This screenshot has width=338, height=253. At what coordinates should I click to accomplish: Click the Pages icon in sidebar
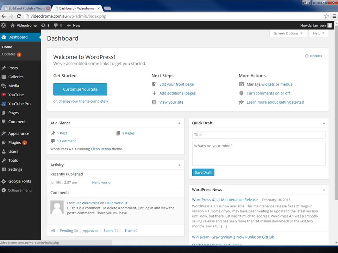4,113
